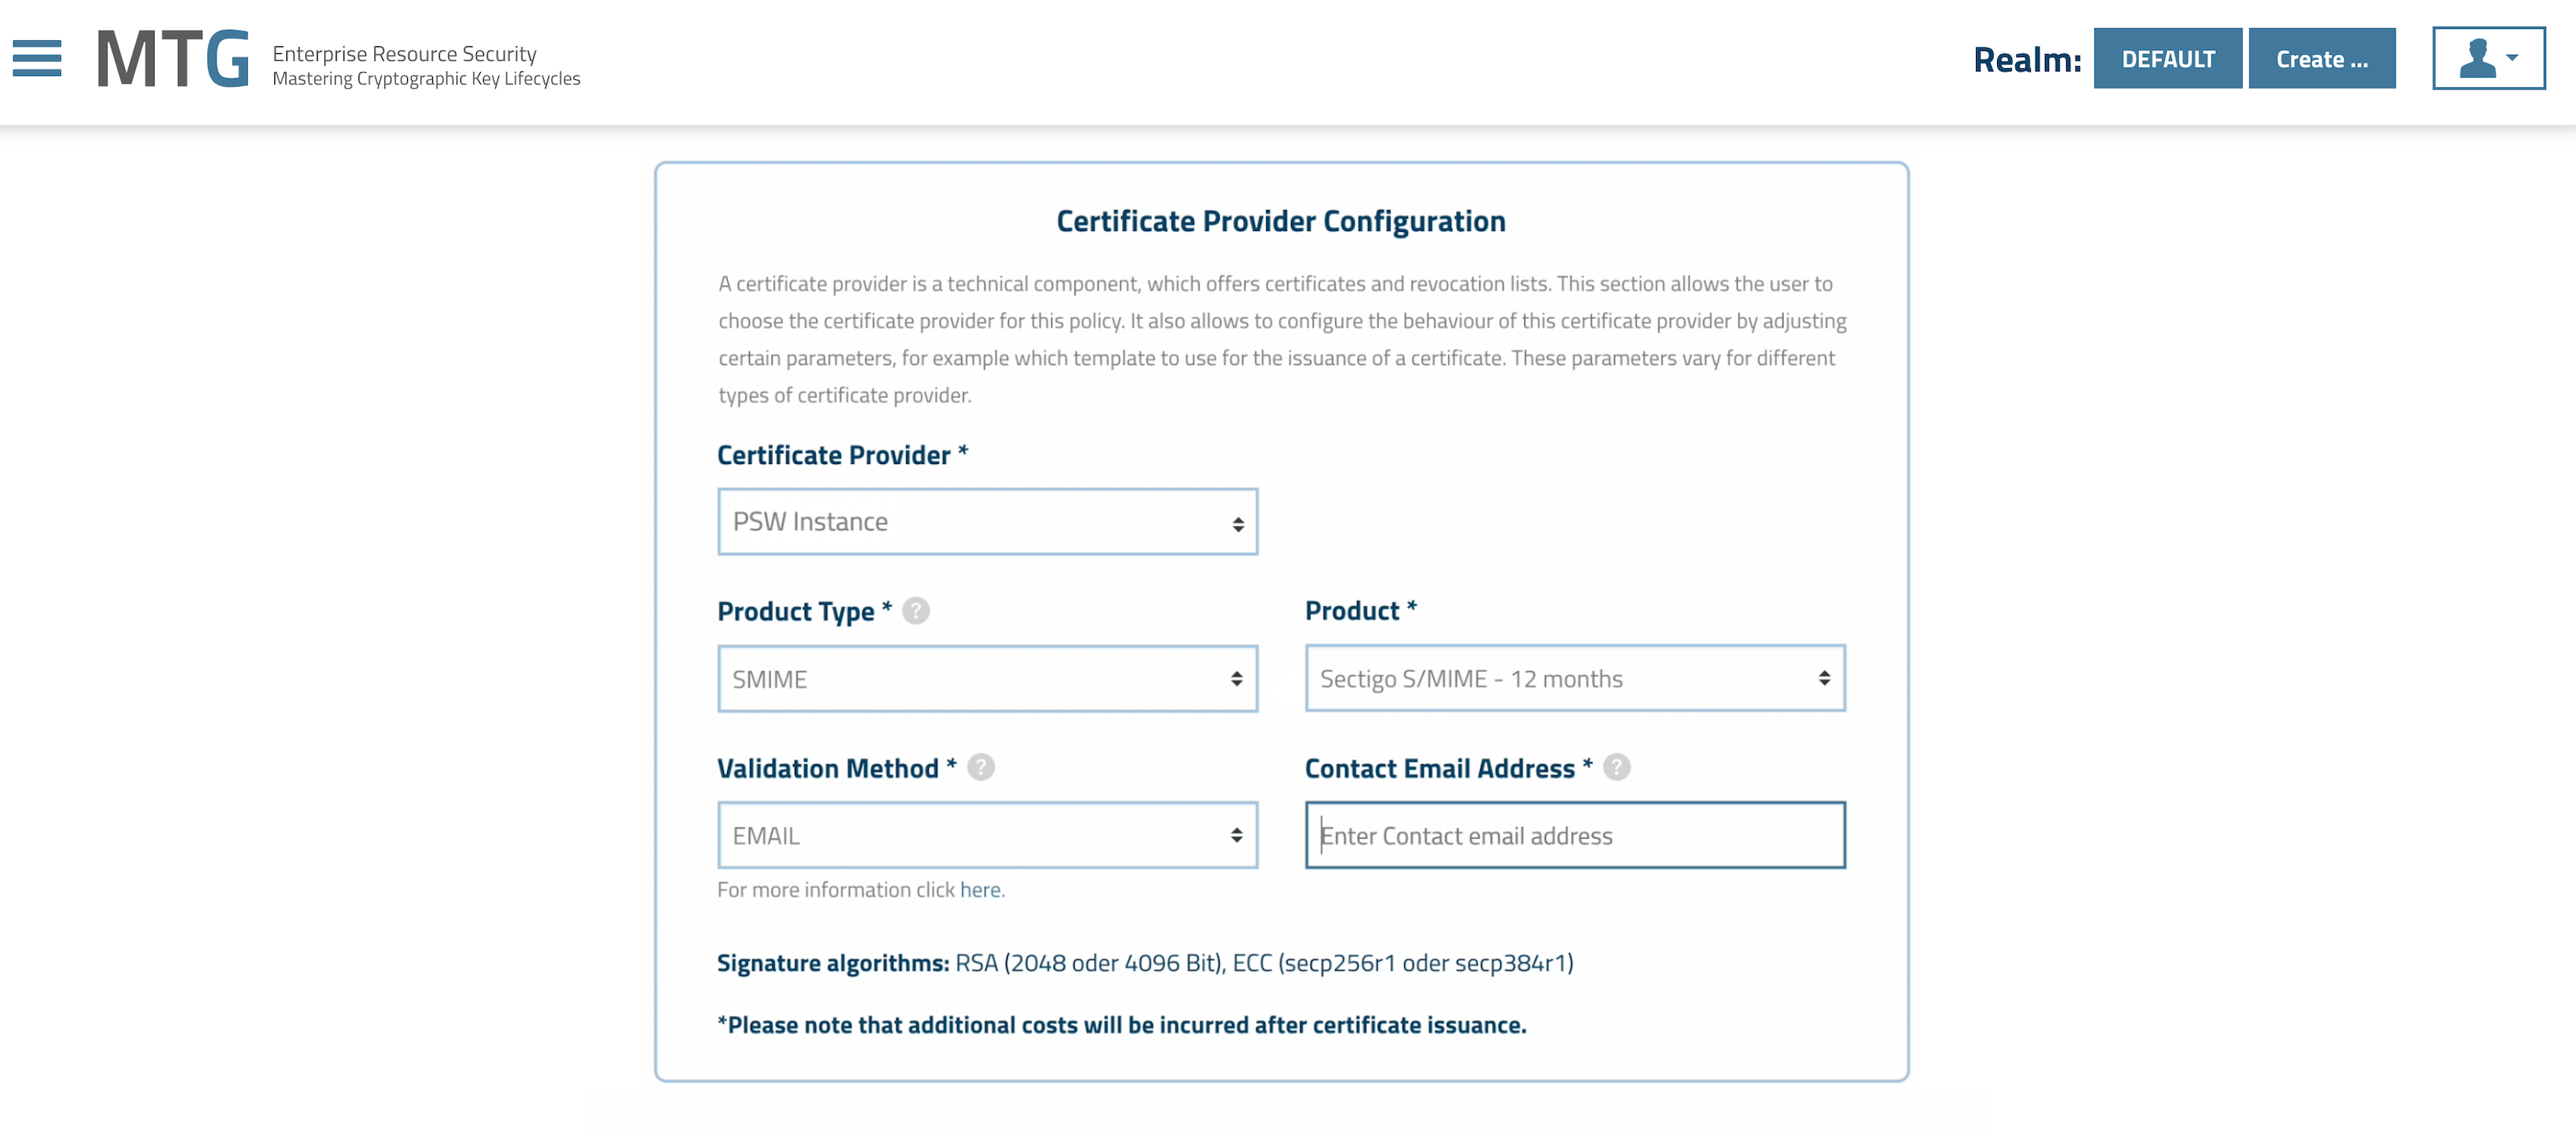Image resolution: width=2576 pixels, height=1132 pixels.
Task: Click the arrows on the PSW Instance selector
Action: point(1237,524)
